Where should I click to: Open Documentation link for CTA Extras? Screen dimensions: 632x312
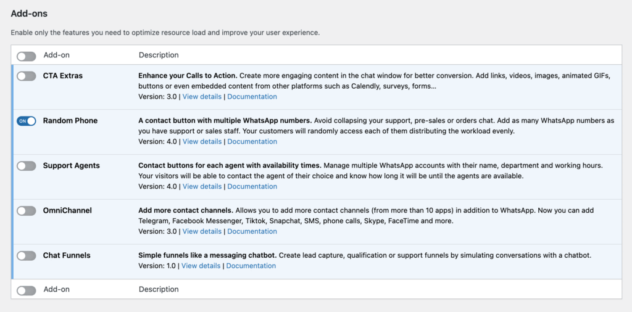[252, 97]
